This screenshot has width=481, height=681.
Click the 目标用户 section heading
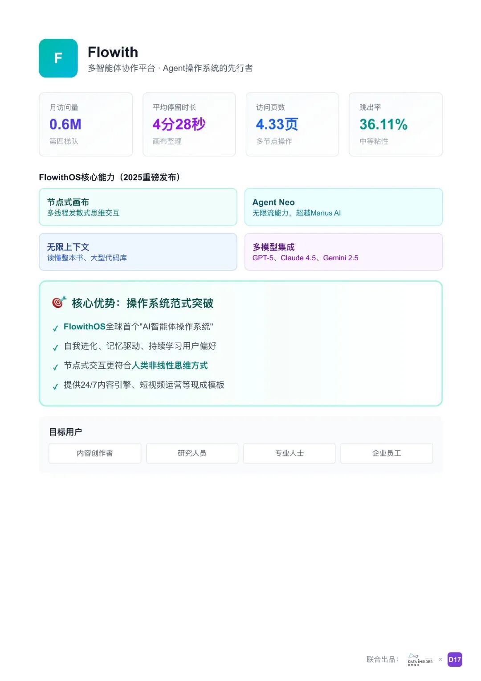pos(65,432)
